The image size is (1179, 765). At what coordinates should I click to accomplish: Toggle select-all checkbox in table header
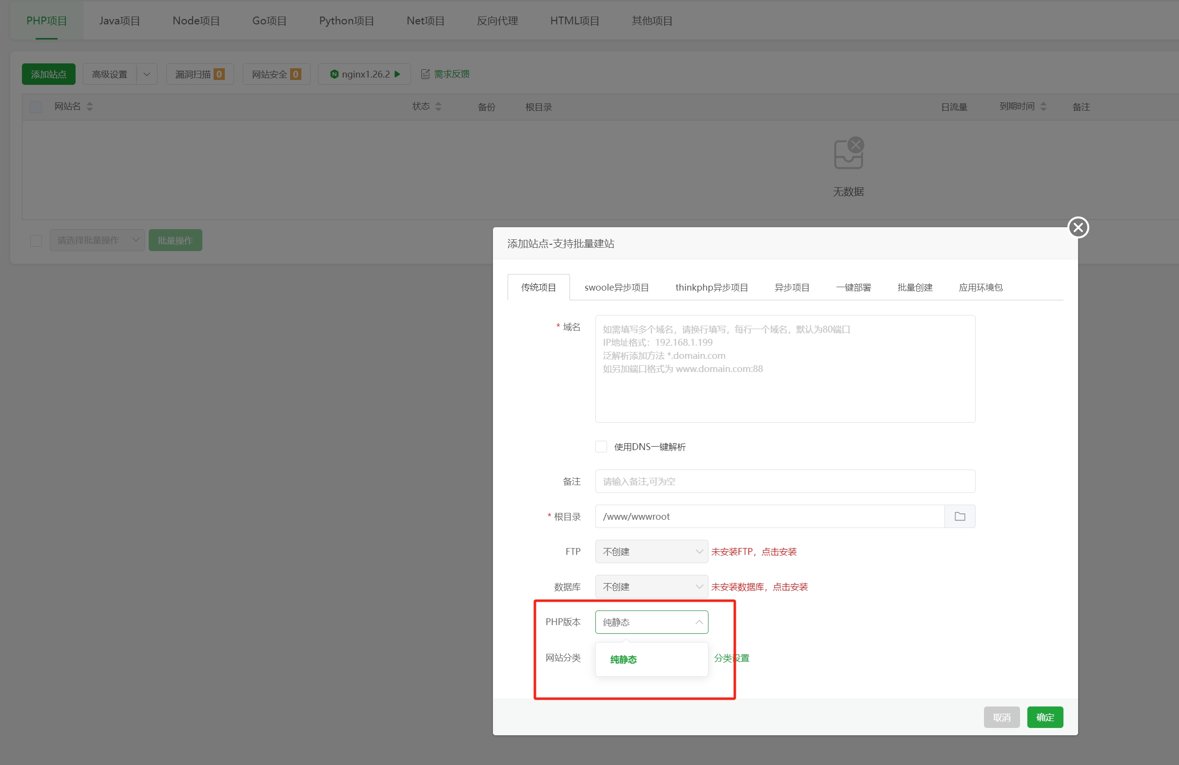36,107
